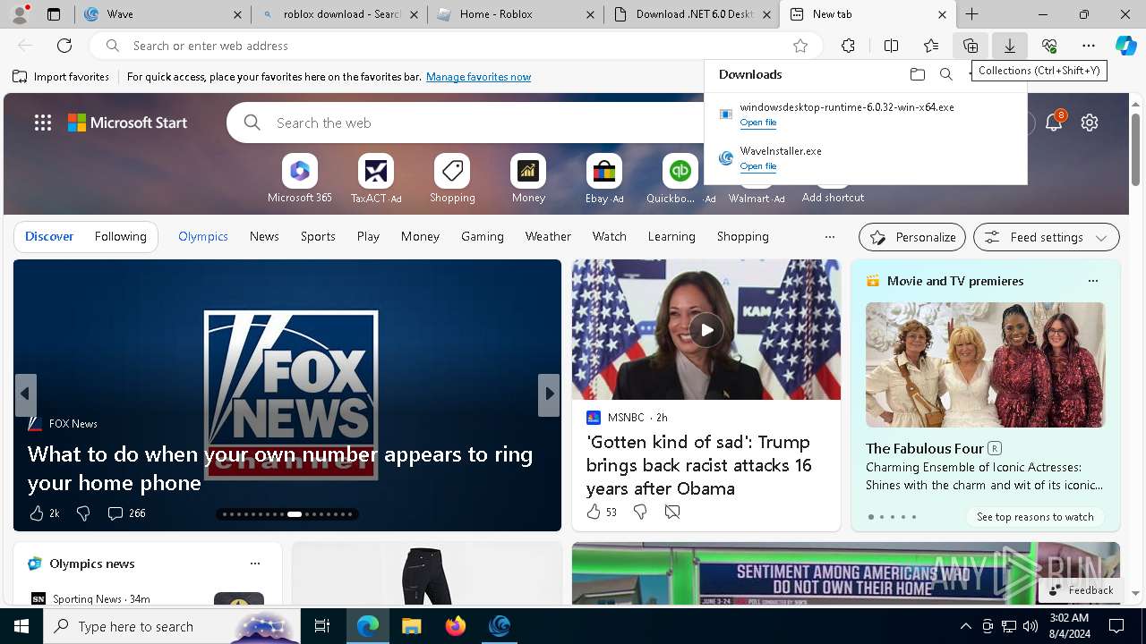Image resolution: width=1146 pixels, height=644 pixels.
Task: Select the Olympics feed category
Action: click(x=203, y=236)
